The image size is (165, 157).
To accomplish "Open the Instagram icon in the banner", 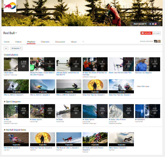I will 156,24.
